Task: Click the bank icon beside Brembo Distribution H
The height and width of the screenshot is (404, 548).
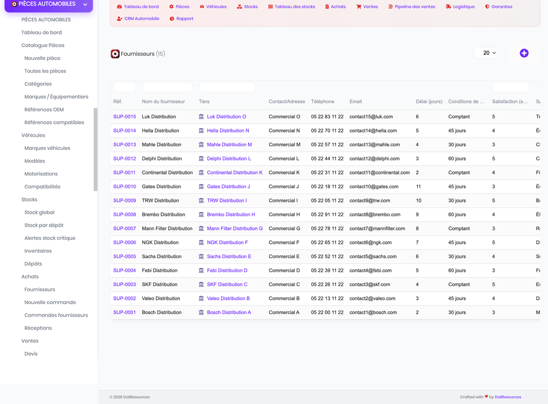Action: click(201, 214)
